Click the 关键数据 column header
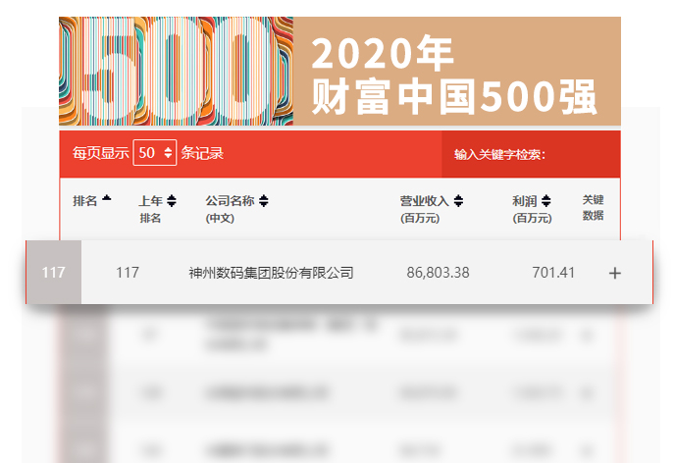This screenshot has height=463, width=675. click(593, 207)
